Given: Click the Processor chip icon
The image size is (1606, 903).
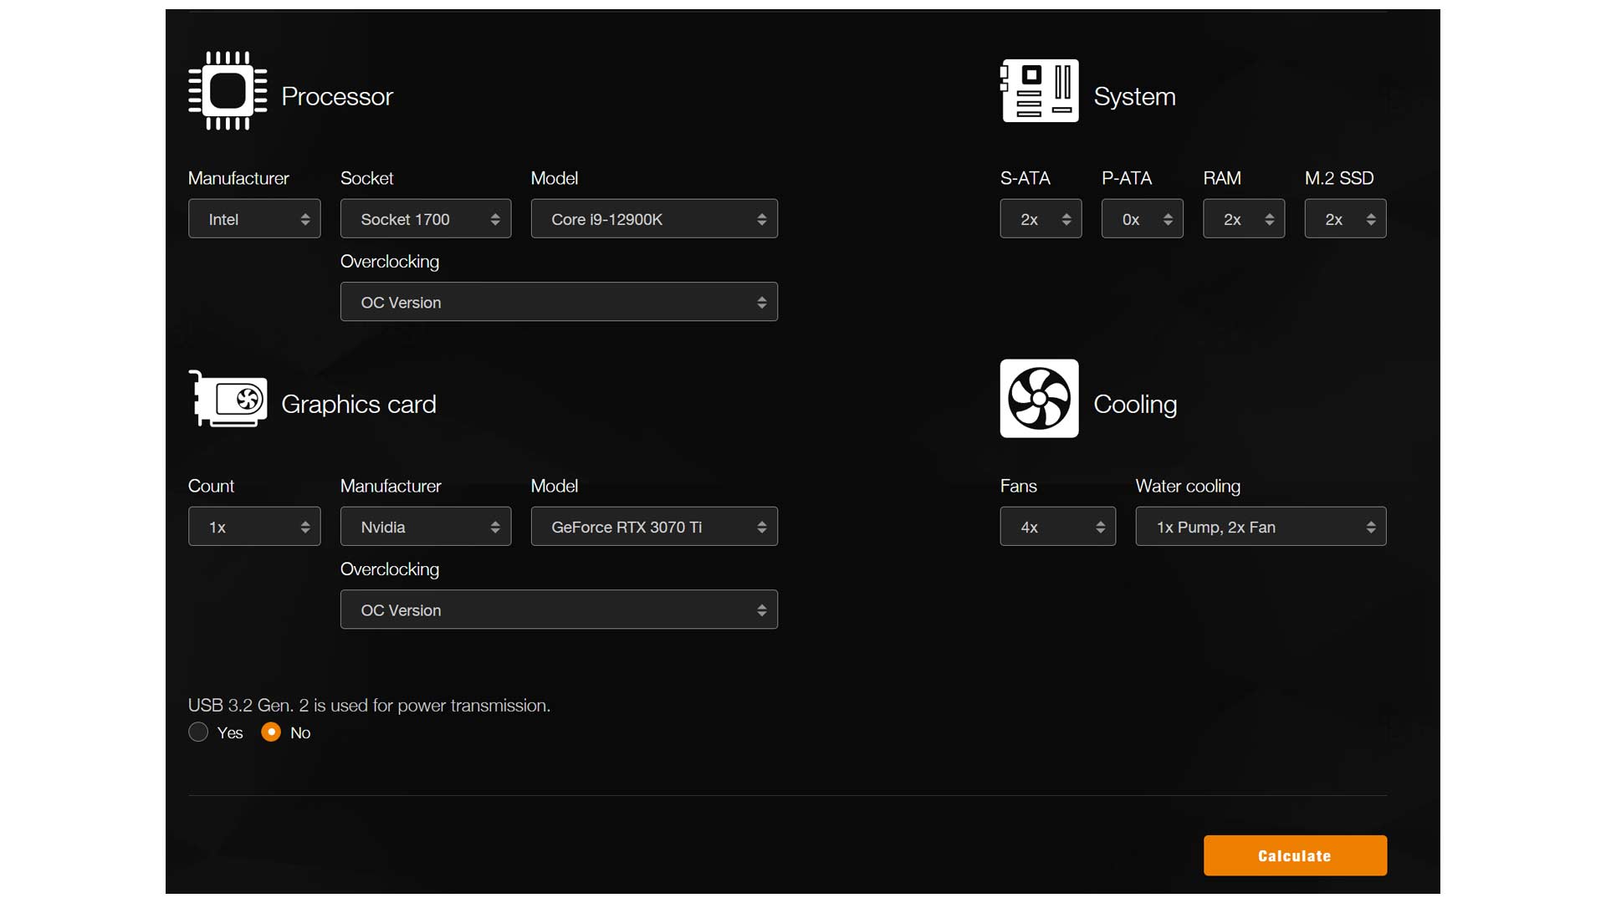Looking at the screenshot, I should click(x=228, y=90).
